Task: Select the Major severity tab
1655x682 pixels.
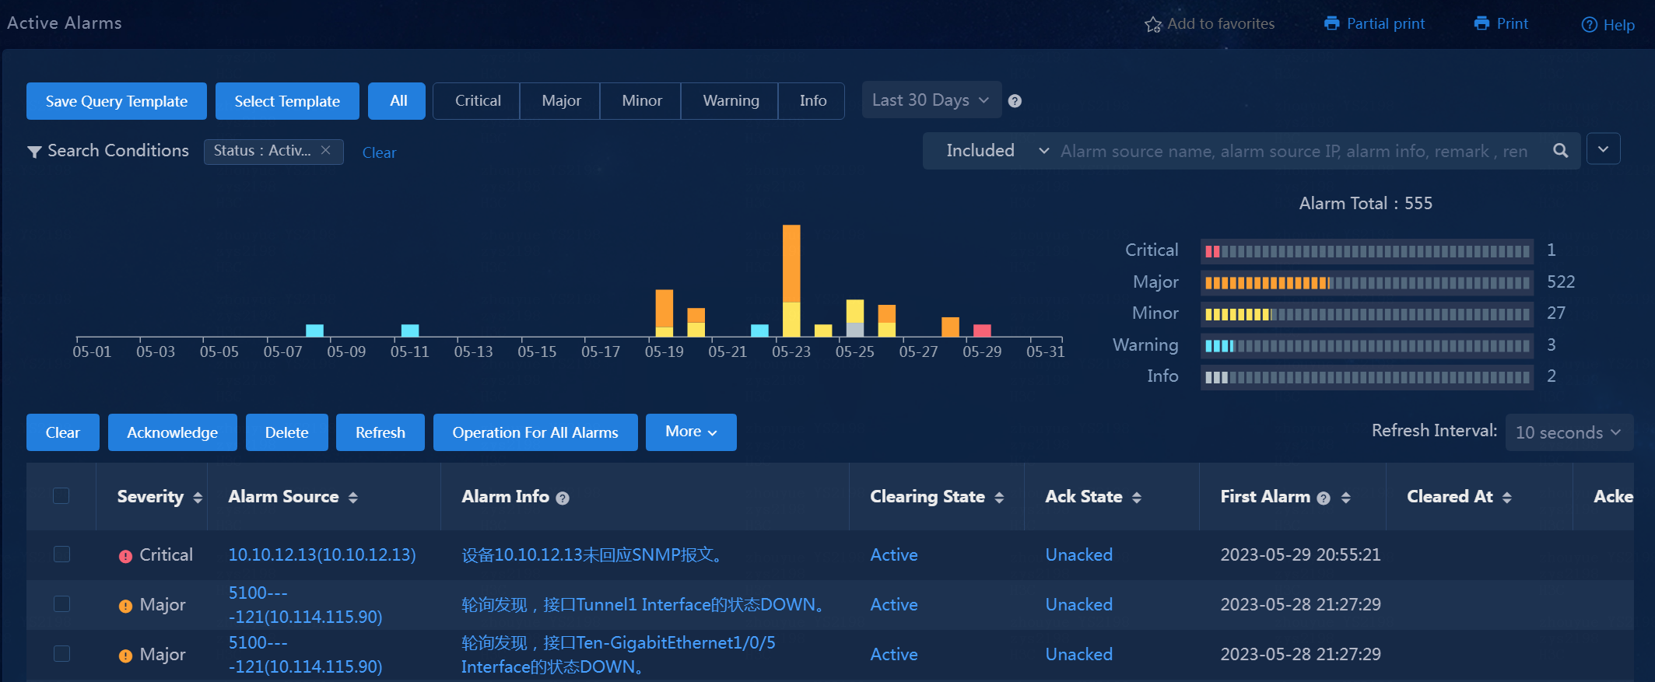Action: [560, 101]
